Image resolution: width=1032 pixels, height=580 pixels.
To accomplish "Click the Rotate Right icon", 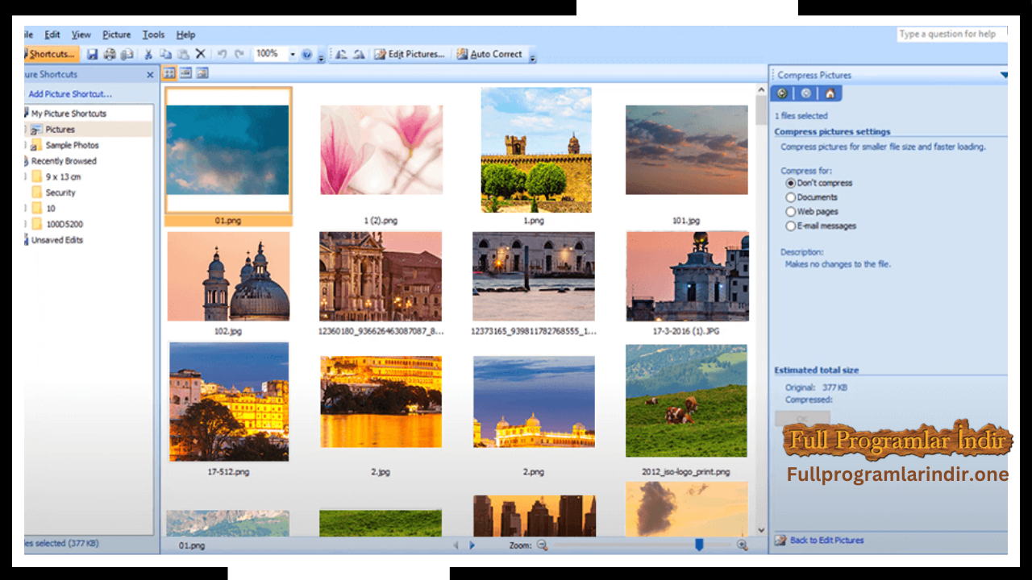I will [359, 54].
